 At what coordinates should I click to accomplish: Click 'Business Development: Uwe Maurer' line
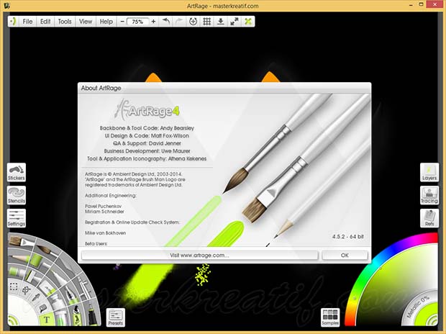click(x=147, y=151)
